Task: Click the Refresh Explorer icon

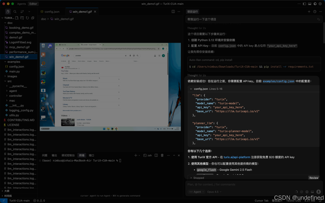Action: [x=27, y=18]
